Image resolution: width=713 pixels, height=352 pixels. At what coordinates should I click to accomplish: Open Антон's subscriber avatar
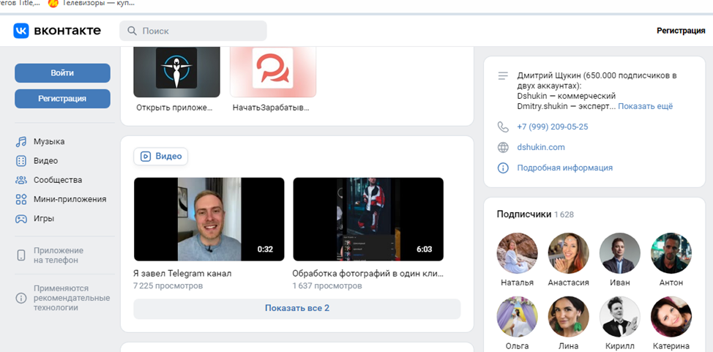tap(671, 253)
